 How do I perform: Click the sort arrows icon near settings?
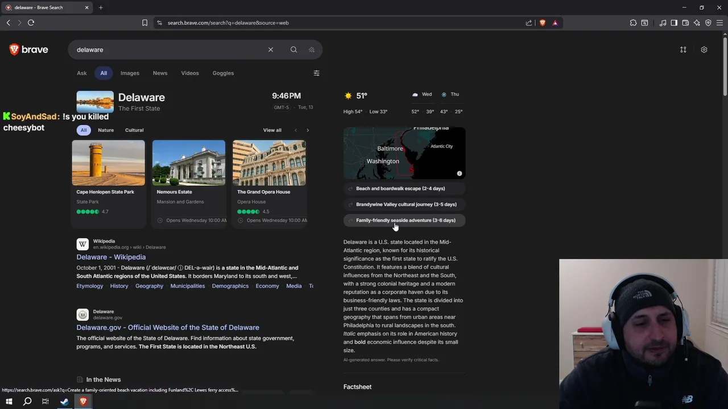pos(683,49)
